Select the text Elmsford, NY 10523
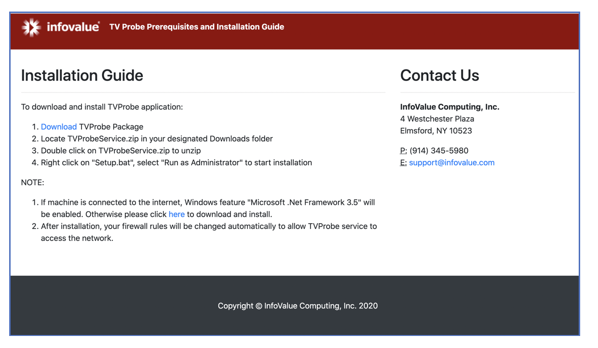 click(x=436, y=131)
